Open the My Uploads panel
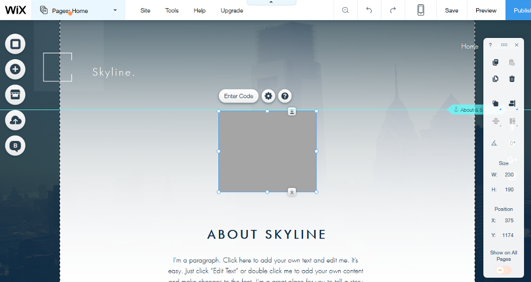The height and width of the screenshot is (282, 531). [15, 120]
